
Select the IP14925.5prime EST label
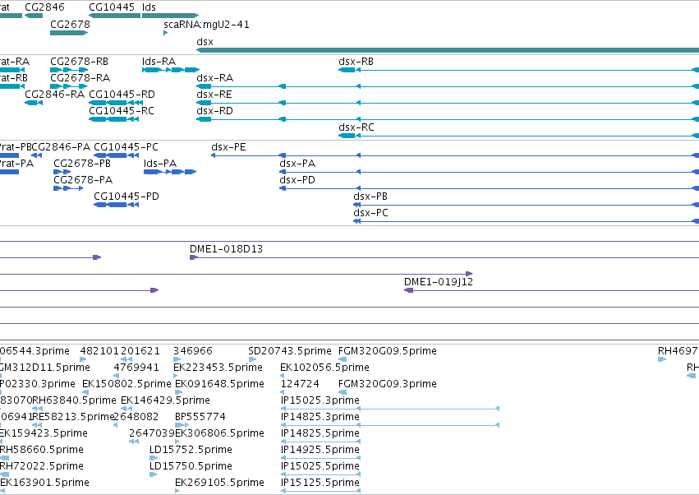click(x=320, y=450)
